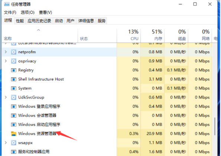Select the 服务和控制器应用 name
Viewport: 221px width, 156px height.
click(34, 152)
